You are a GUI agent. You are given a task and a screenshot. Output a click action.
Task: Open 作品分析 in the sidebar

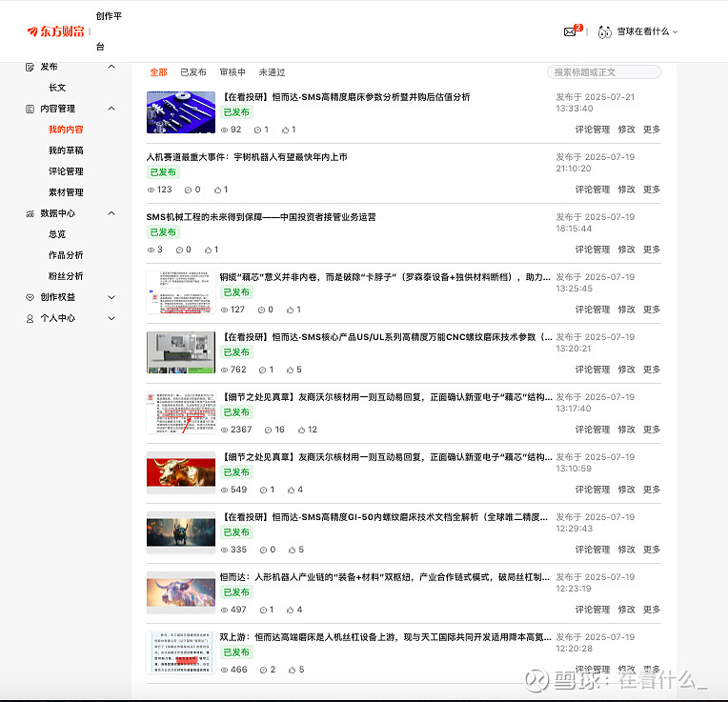[x=66, y=255]
